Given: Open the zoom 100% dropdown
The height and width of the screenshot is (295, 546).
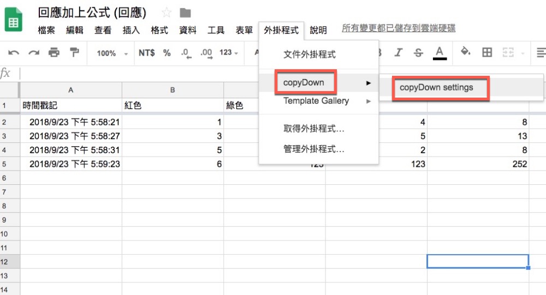Looking at the screenshot, I should point(112,53).
